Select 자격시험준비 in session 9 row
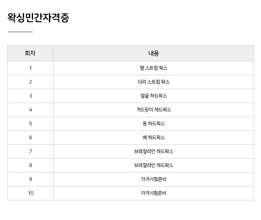This screenshot has height=220, width=261. (x=153, y=179)
